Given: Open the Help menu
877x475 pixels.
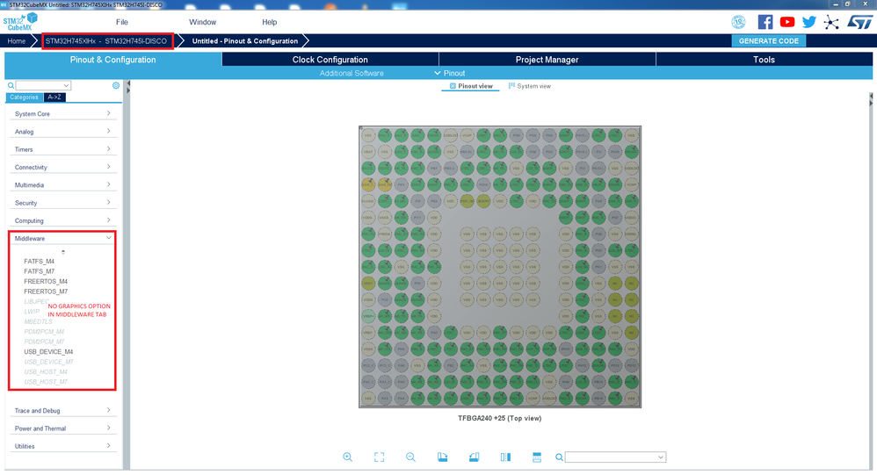Looking at the screenshot, I should click(x=270, y=22).
